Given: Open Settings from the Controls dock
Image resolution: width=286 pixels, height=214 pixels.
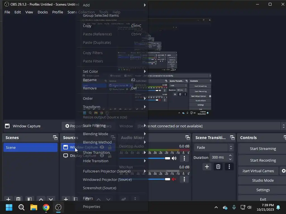Looking at the screenshot, I should tap(263, 190).
